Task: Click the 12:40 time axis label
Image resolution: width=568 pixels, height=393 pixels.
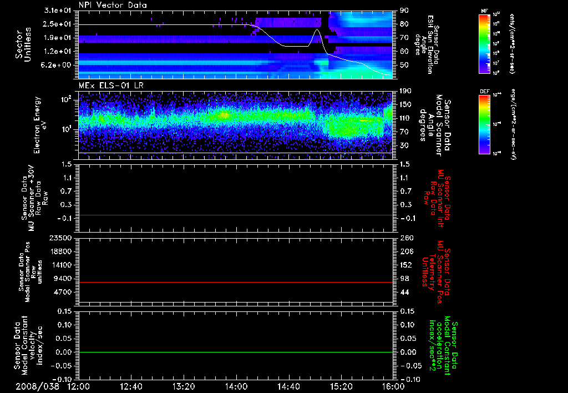Action: pos(131,386)
